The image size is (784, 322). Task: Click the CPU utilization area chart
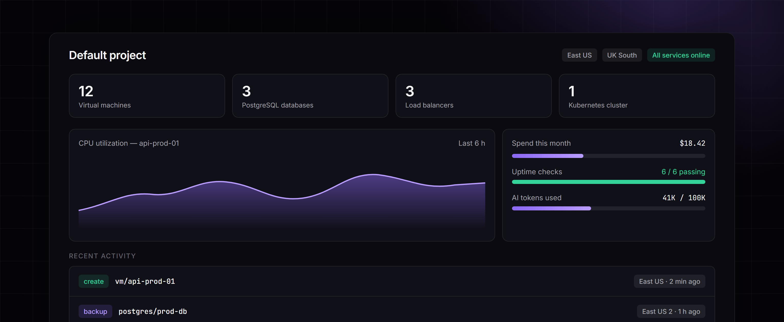(282, 200)
